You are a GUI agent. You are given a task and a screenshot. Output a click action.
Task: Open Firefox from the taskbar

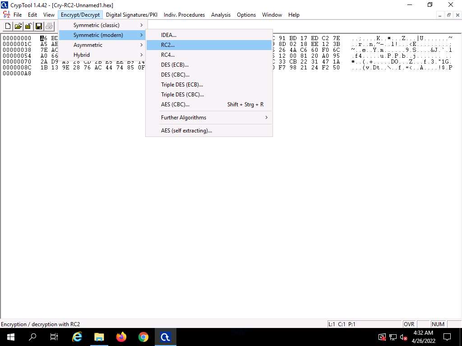pos(121,337)
